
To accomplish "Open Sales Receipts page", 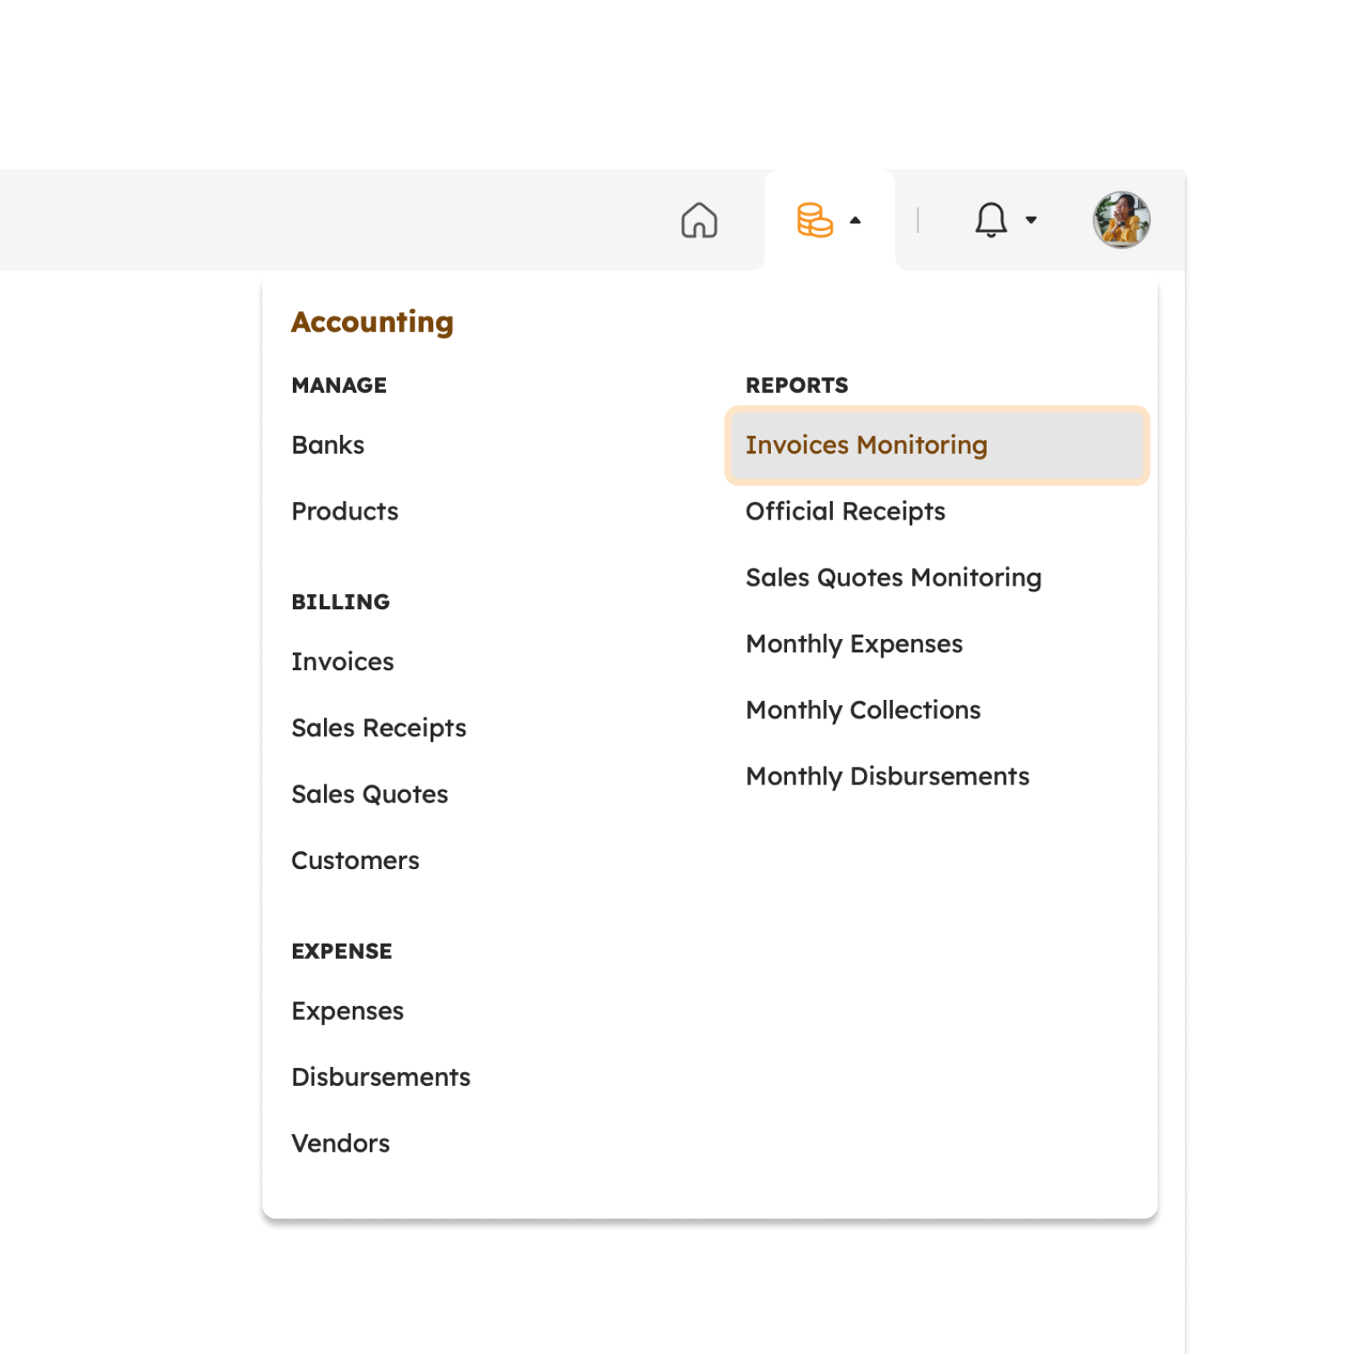I will 378,728.
